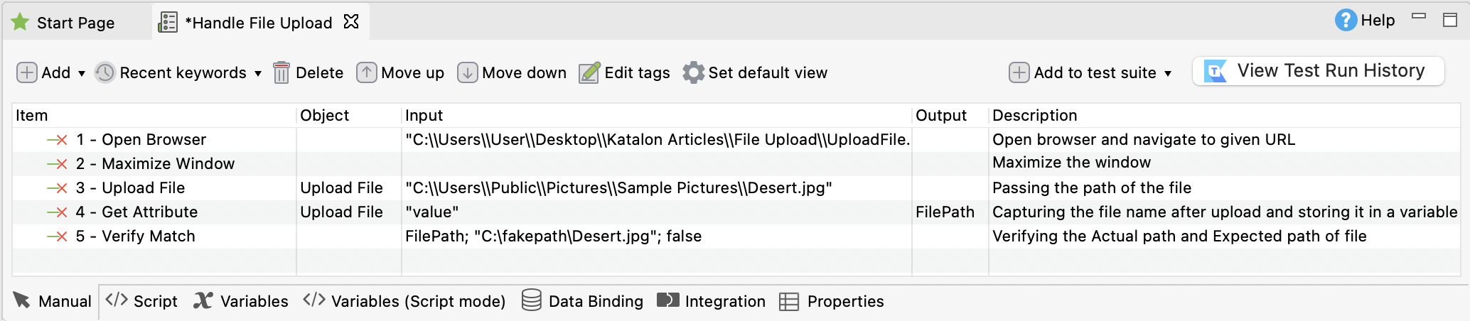Select the Open Browser test step
The image size is (1470, 321).
pyautogui.click(x=154, y=140)
